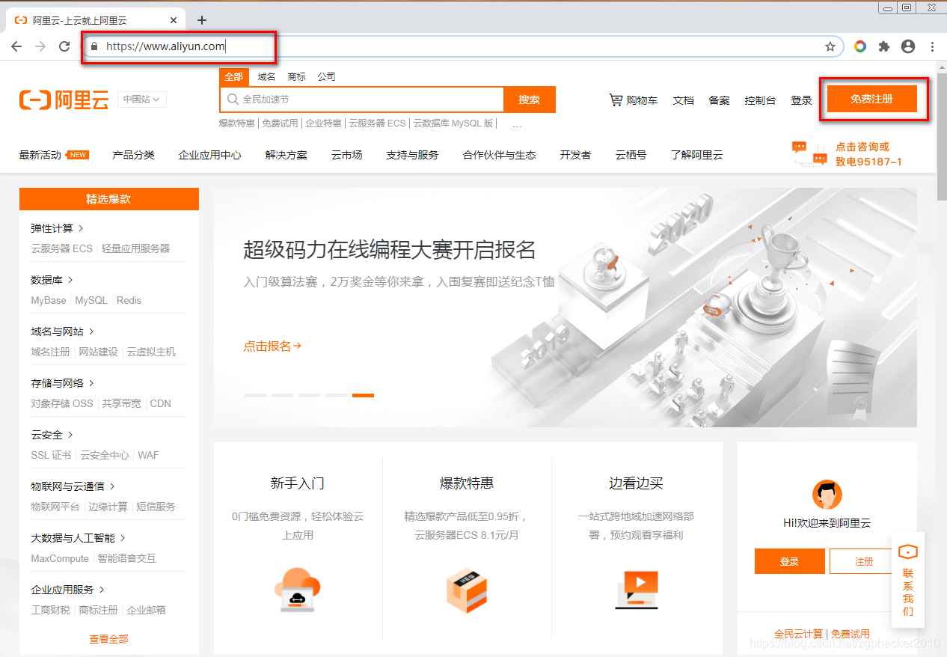
Task: Click the browser forward arrow
Action: 40,46
